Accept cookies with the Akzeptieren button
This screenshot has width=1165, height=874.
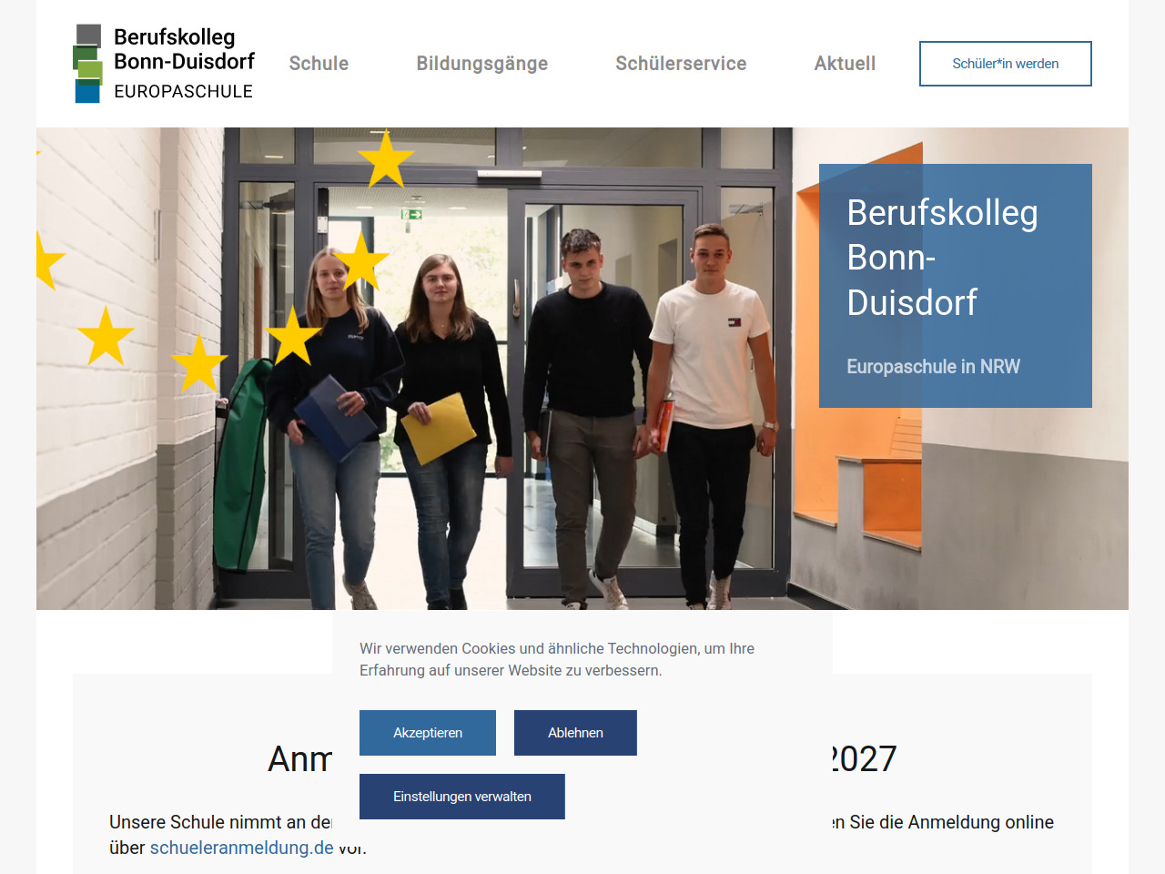(428, 733)
